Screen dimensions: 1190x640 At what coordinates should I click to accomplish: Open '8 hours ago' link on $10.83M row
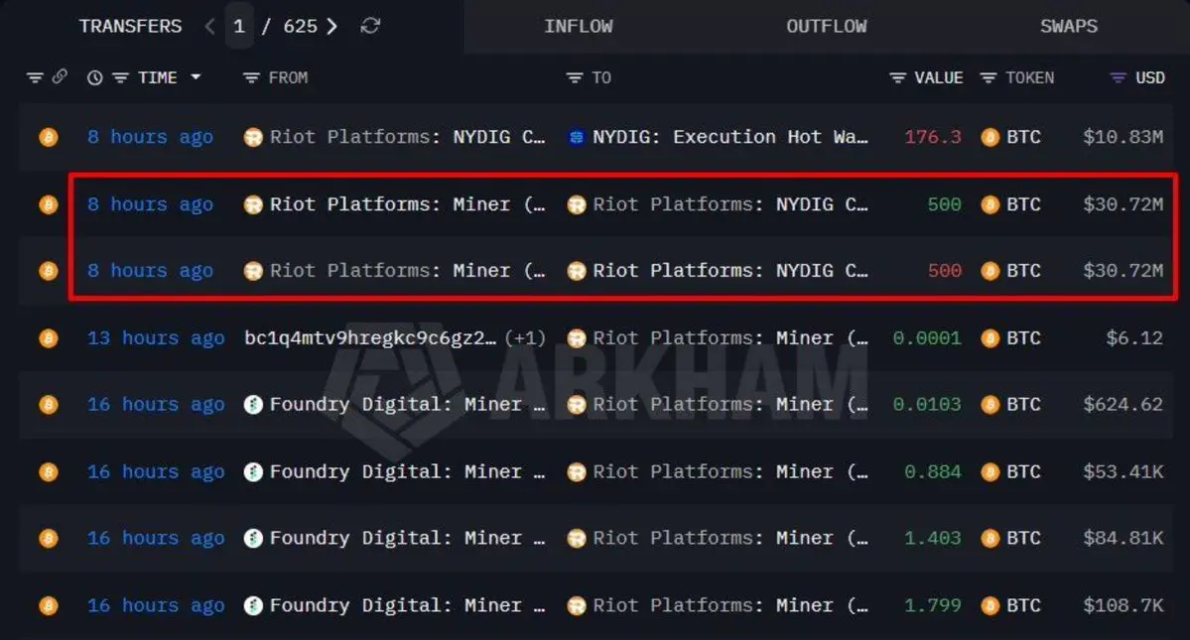(150, 137)
